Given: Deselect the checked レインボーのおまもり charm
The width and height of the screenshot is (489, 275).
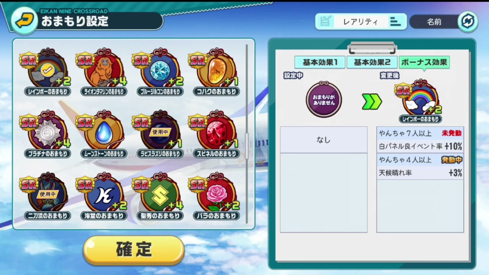Looking at the screenshot, I should (x=47, y=72).
